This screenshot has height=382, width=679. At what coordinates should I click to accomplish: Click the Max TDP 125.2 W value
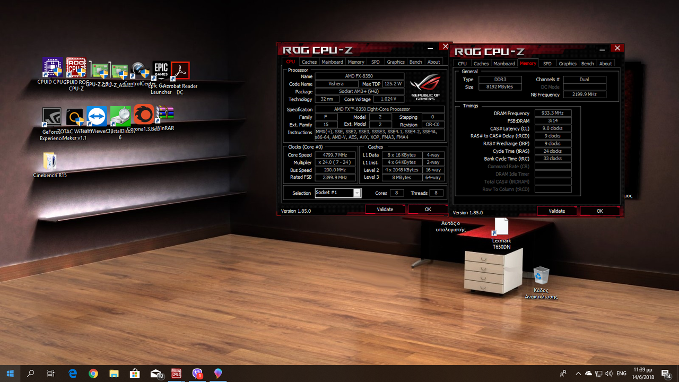[393, 84]
